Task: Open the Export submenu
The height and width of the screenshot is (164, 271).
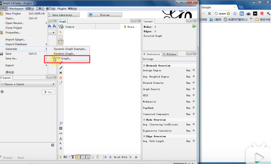Action: click(x=24, y=65)
